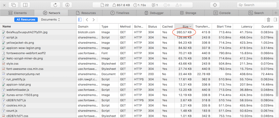
Task: Select itunes-error-11503.png resource
Action: point(138,95)
